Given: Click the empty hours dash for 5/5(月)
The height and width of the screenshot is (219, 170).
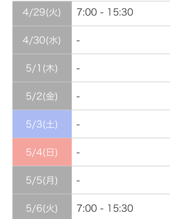Looking at the screenshot, I should click(x=78, y=181).
